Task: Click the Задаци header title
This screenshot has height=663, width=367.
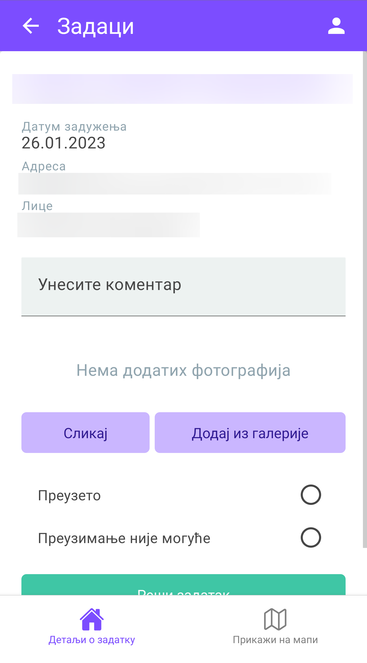Action: click(96, 26)
